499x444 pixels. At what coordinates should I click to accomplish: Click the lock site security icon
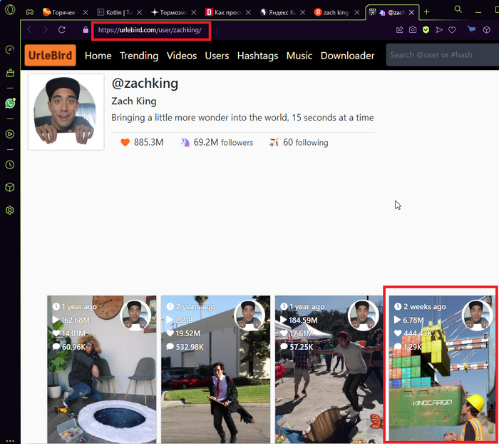point(86,30)
